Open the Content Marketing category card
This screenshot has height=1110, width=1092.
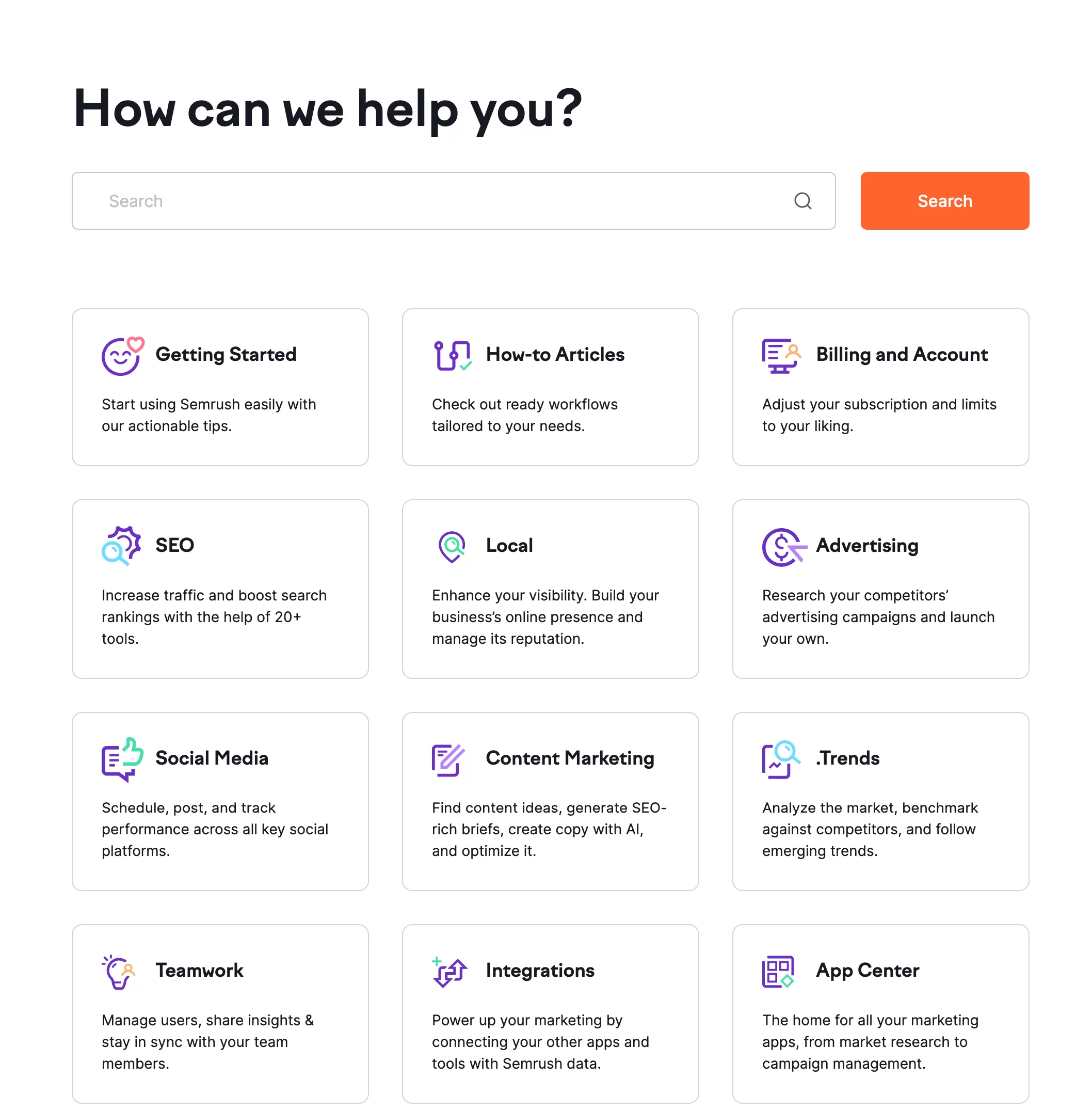[x=550, y=801]
